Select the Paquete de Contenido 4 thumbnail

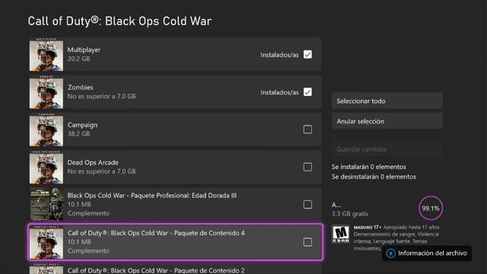[x=46, y=243]
